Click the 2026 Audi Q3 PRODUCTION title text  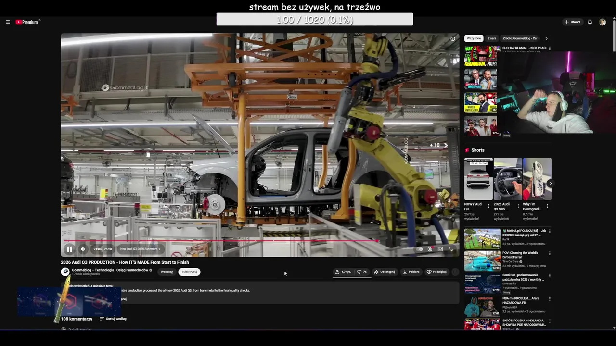coord(125,262)
